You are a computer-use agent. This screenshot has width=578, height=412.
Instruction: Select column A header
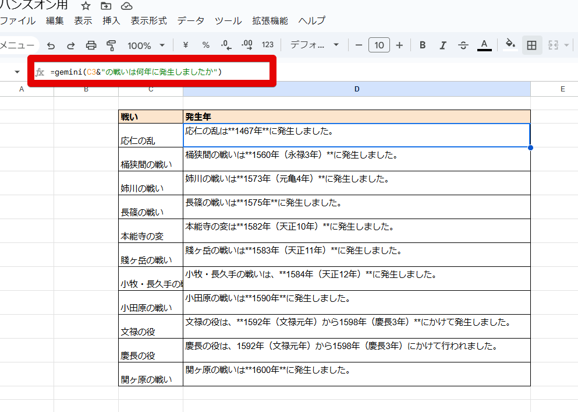22,89
